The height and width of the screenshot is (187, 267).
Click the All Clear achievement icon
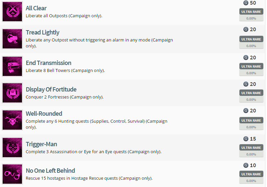(x=12, y=12)
